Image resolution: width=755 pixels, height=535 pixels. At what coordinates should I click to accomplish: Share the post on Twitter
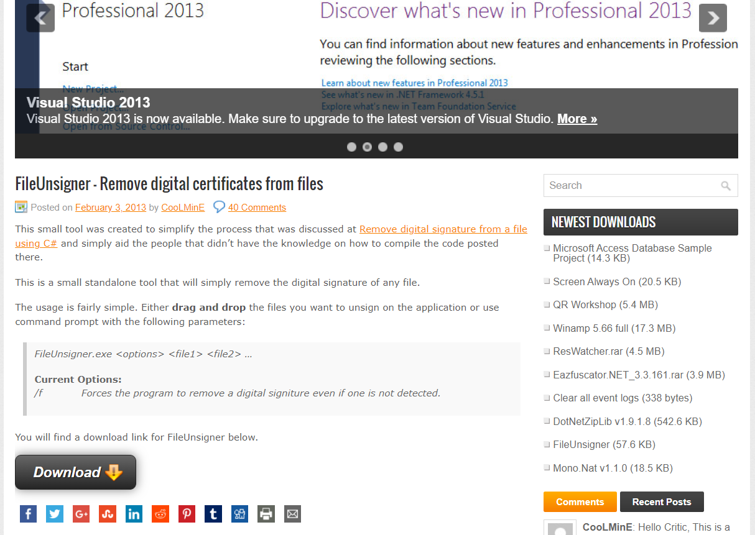[55, 514]
